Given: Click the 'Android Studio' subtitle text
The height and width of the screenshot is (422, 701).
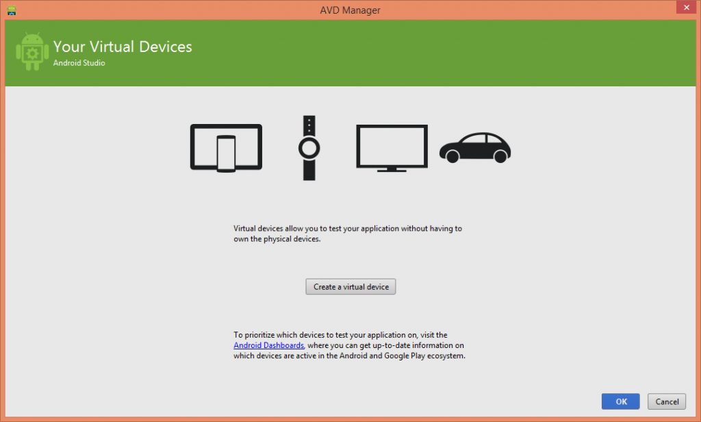Looking at the screenshot, I should point(79,63).
